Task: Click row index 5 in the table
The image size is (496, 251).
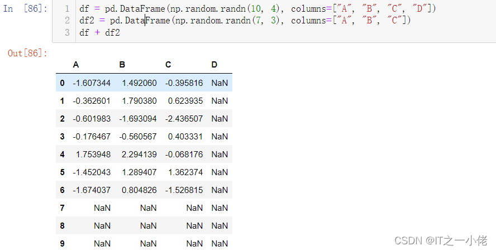Action: coord(62,172)
